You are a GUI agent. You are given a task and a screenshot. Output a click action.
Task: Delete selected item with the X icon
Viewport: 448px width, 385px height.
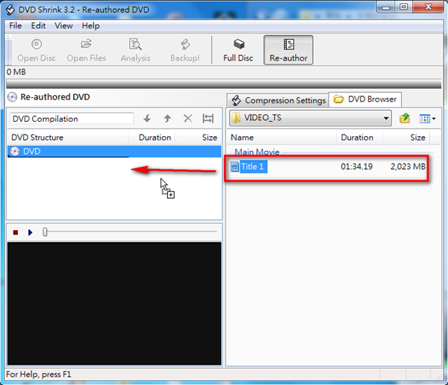(187, 118)
